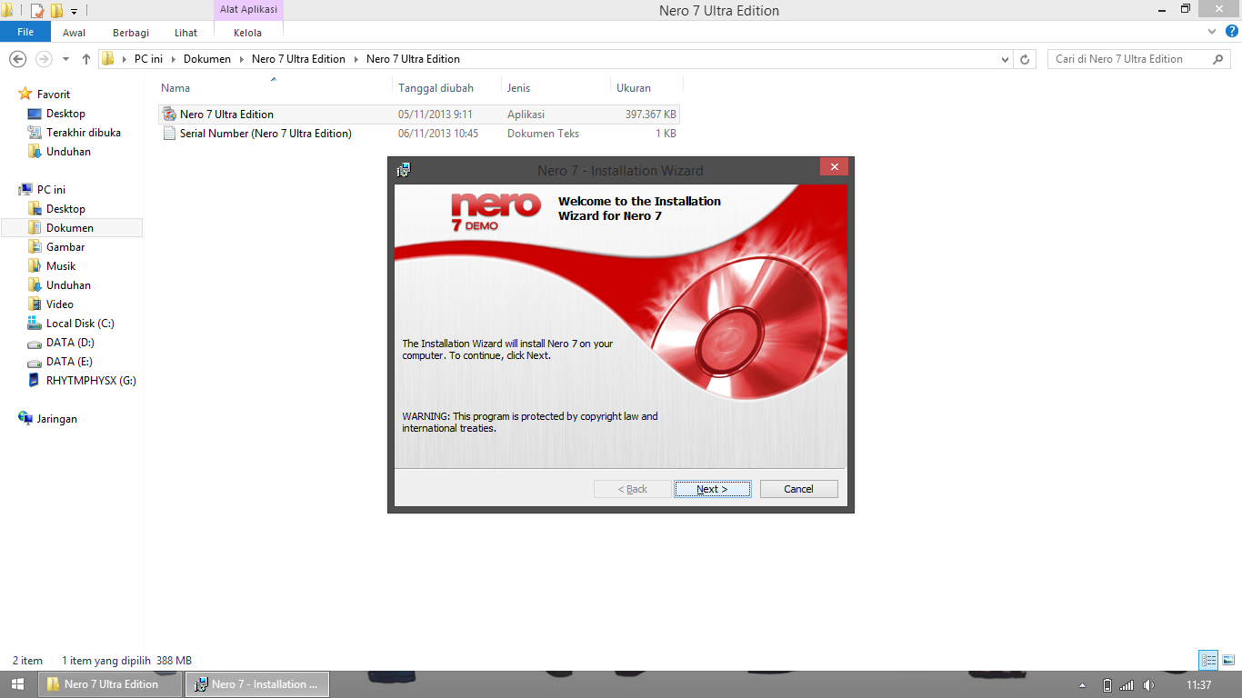Expand chevron after PC ini in address bar
This screenshot has width=1242, height=698.
173,59
